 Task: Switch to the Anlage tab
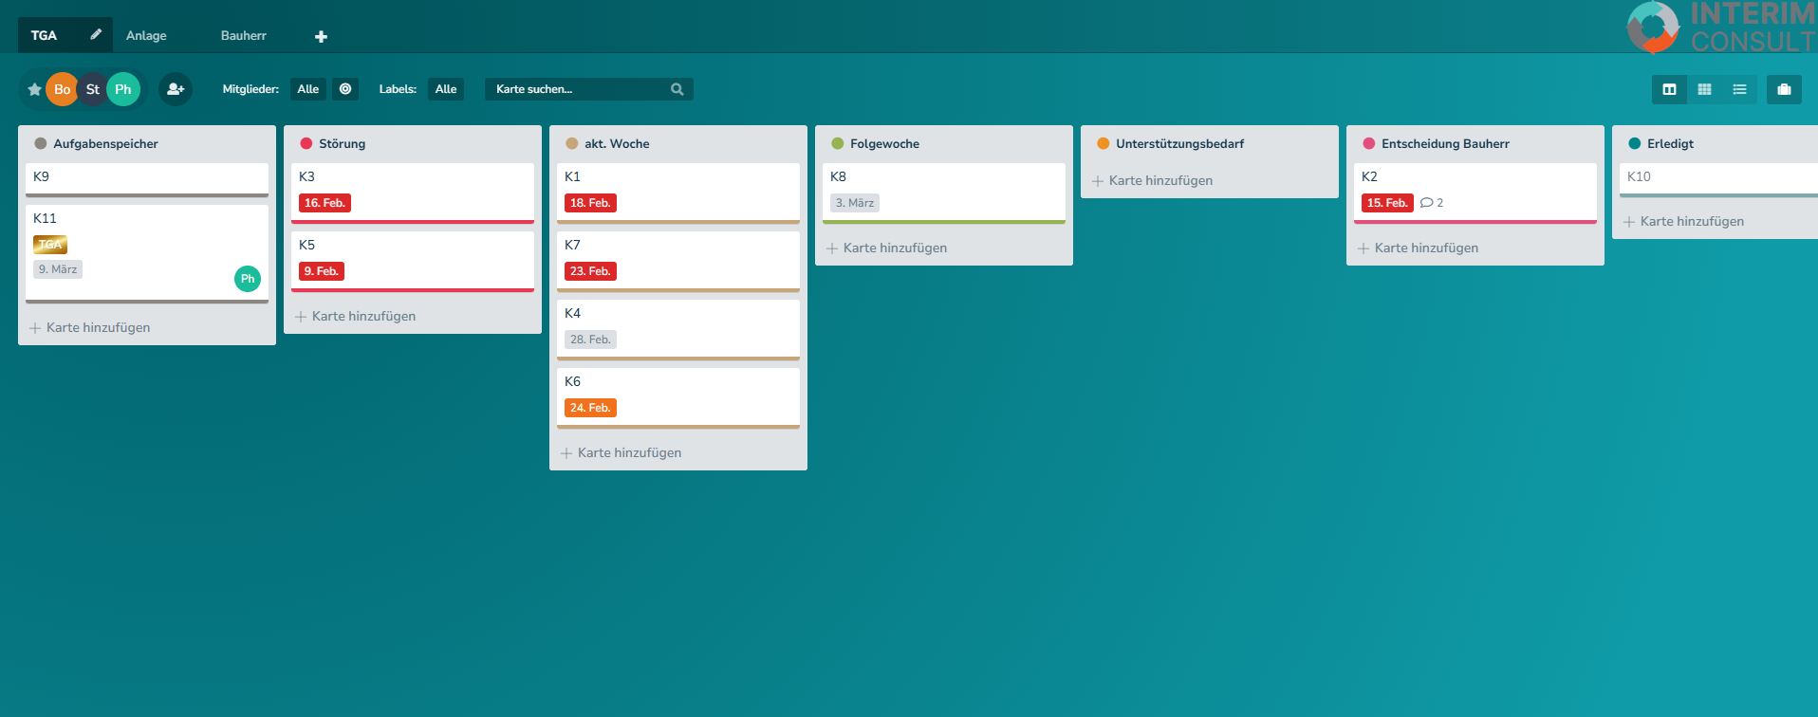point(146,36)
